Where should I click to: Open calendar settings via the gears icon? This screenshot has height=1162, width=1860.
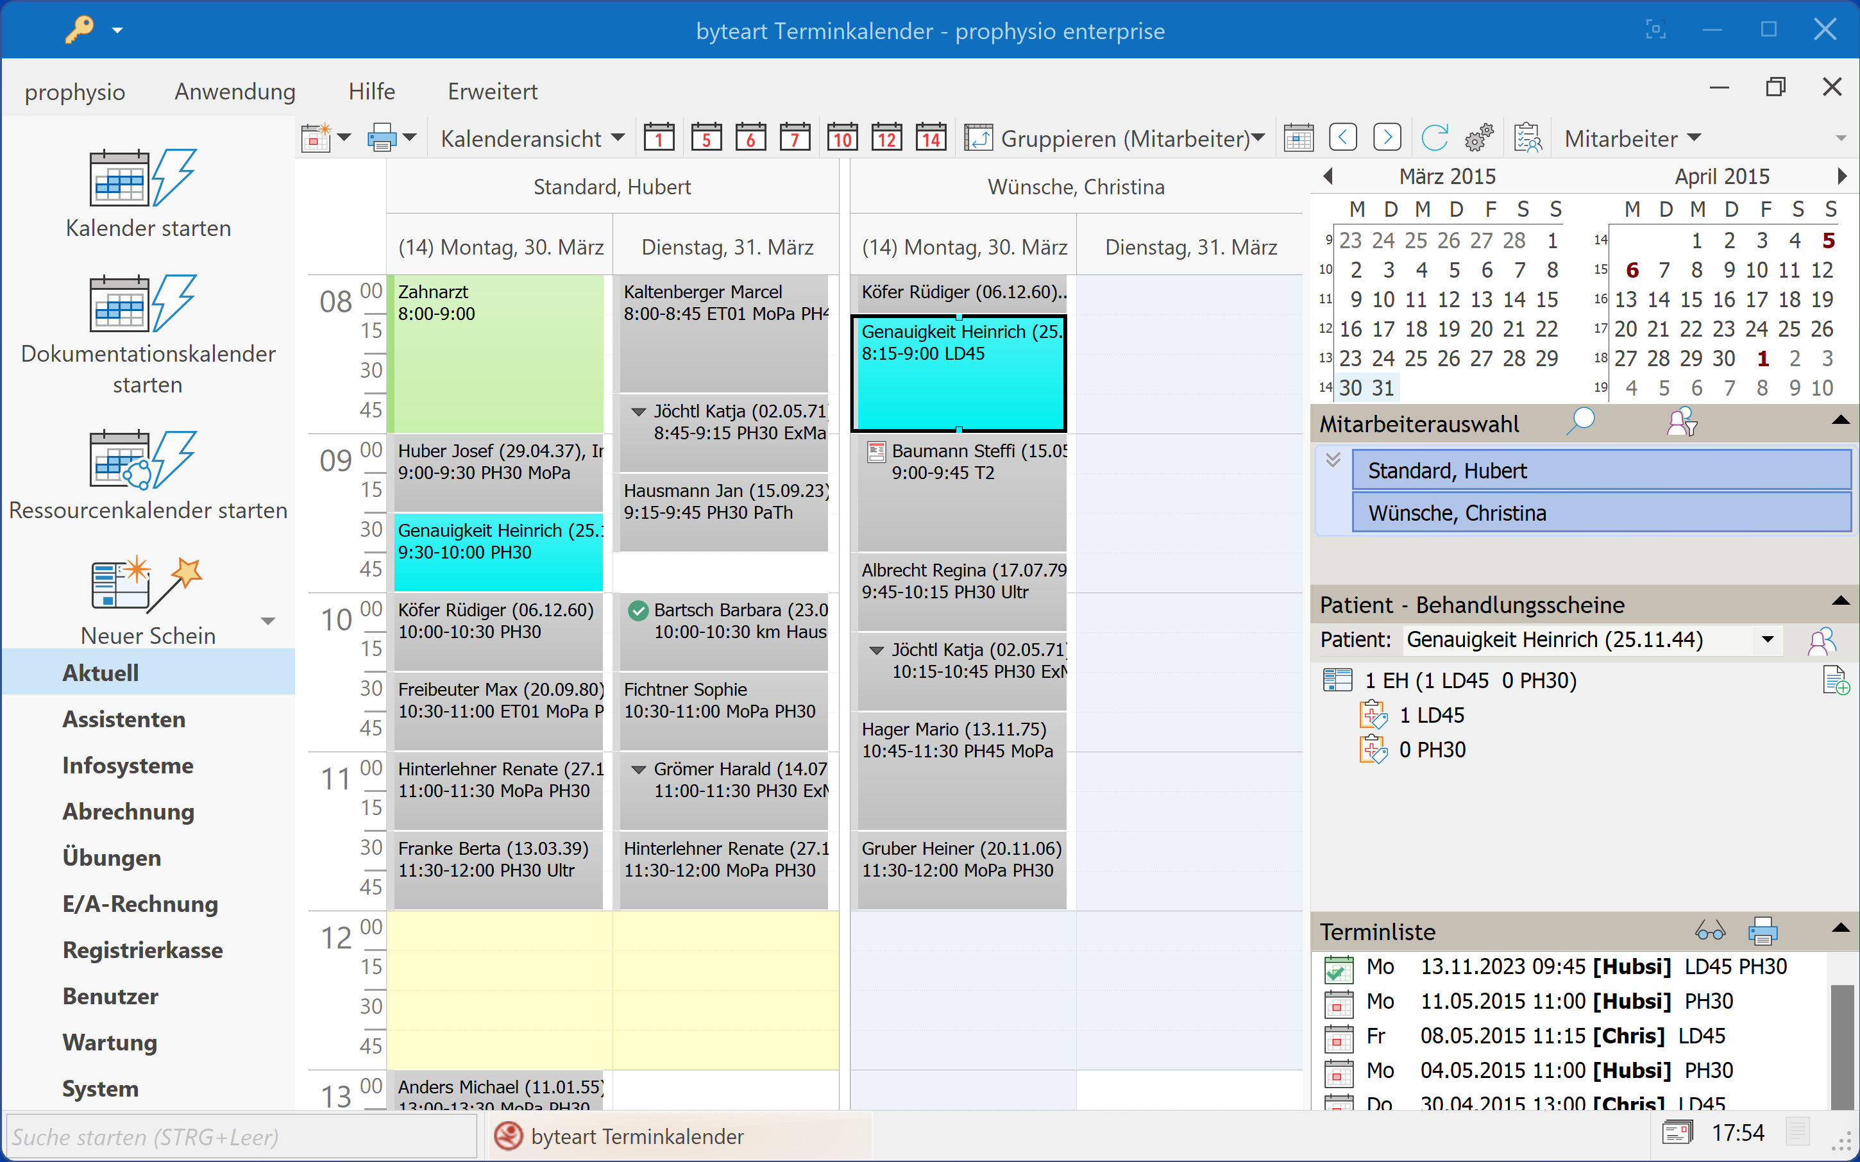click(1478, 139)
